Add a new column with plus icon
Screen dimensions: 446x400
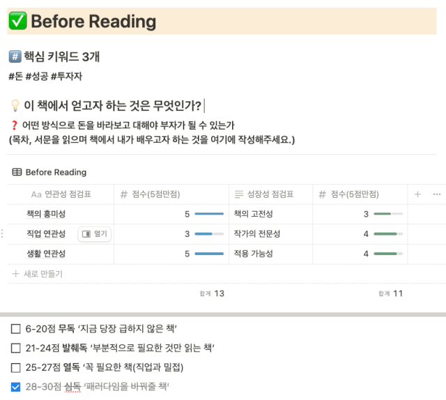pos(417,194)
